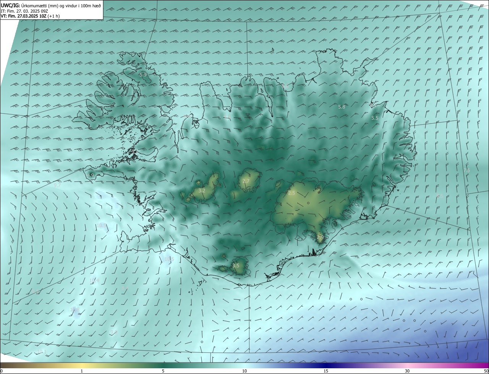489x374 pixels.
Task: Click the 5.5 value label near the east coast
Action: click(x=375, y=118)
